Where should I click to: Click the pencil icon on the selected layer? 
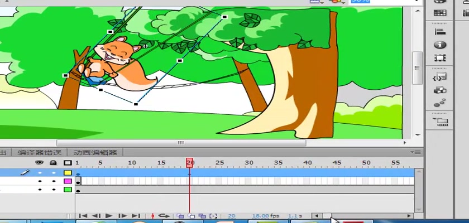point(25,173)
